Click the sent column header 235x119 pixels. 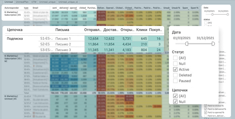(x=55, y=8)
